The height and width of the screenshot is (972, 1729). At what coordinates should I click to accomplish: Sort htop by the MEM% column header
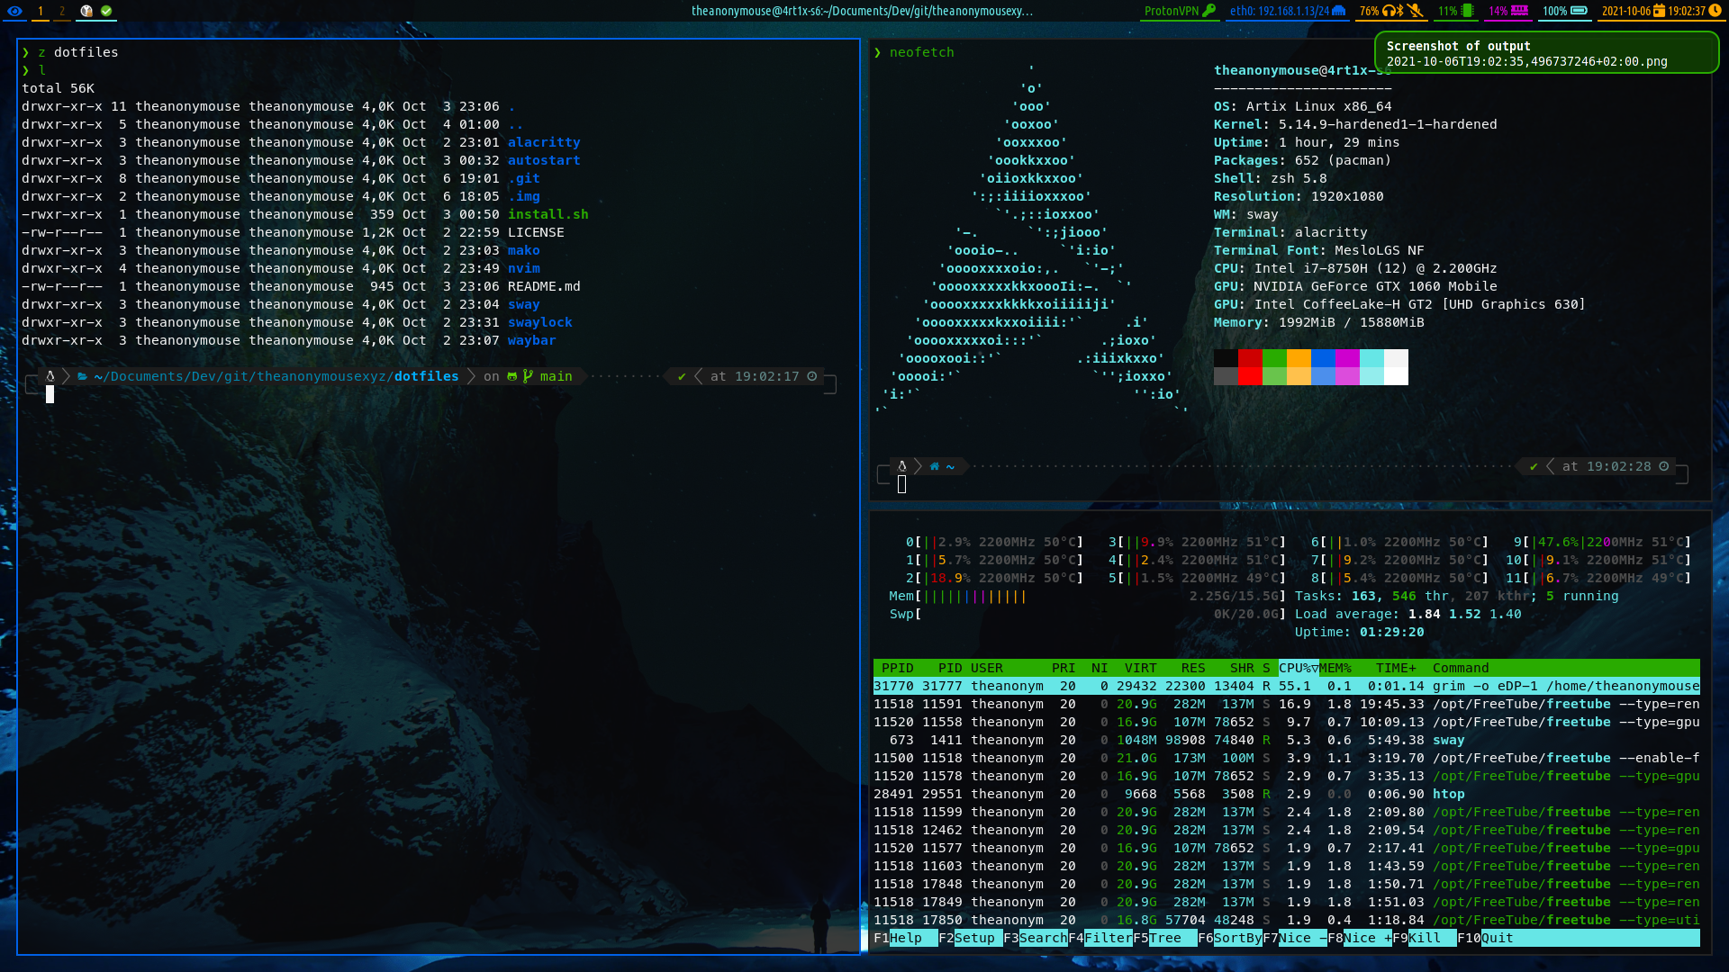click(x=1335, y=668)
